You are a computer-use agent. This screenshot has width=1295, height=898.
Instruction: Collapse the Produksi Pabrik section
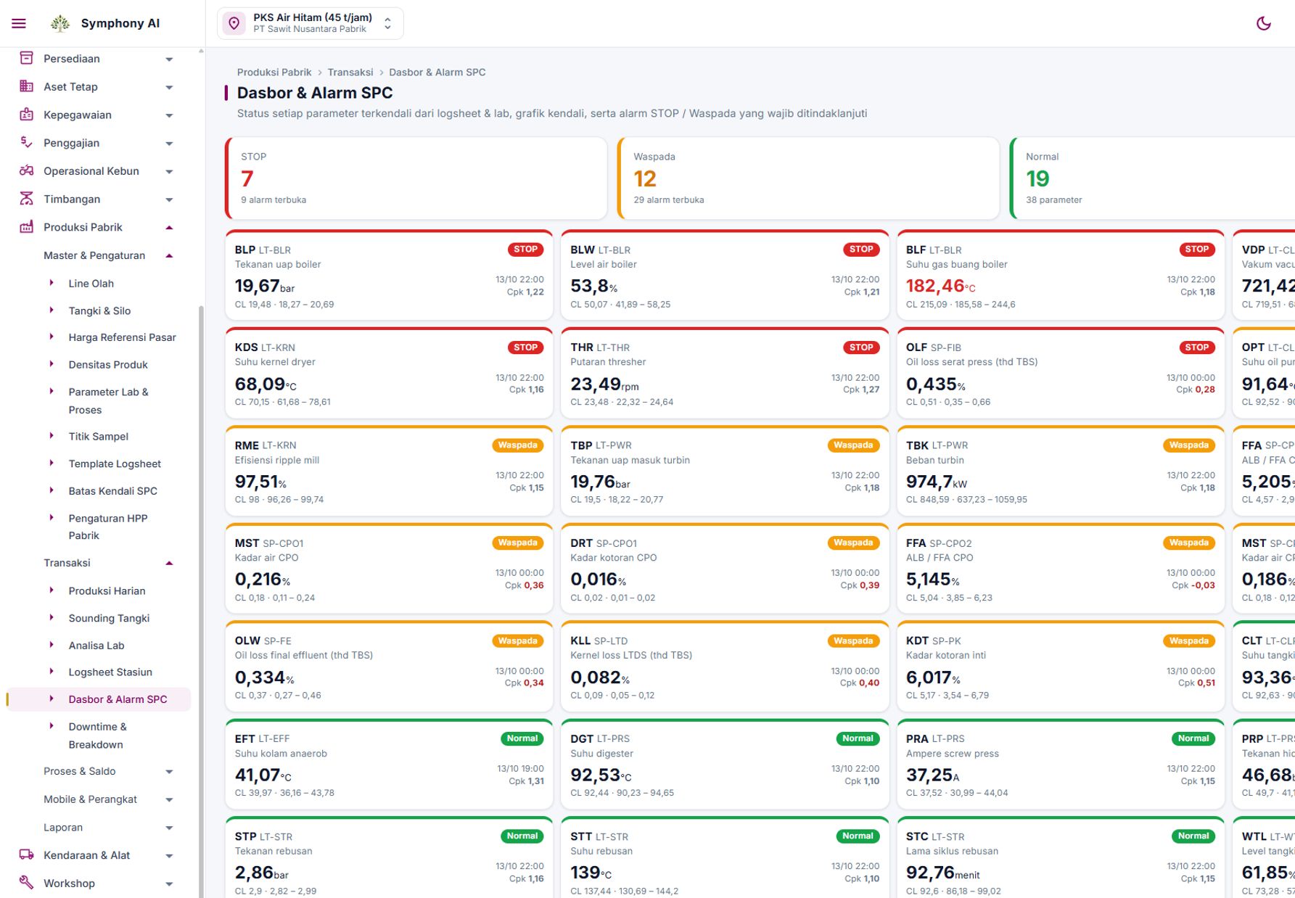169,228
